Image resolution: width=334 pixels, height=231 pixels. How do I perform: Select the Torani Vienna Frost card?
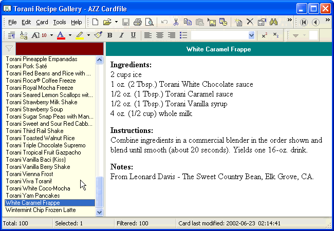tap(50, 174)
